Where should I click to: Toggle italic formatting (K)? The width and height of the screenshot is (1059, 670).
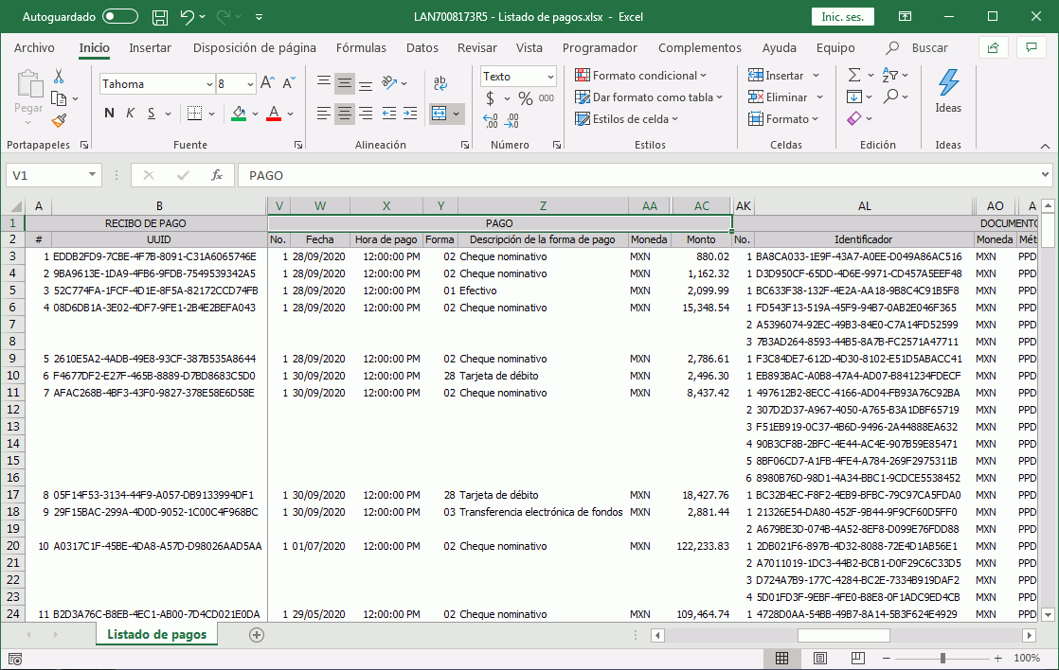[130, 114]
